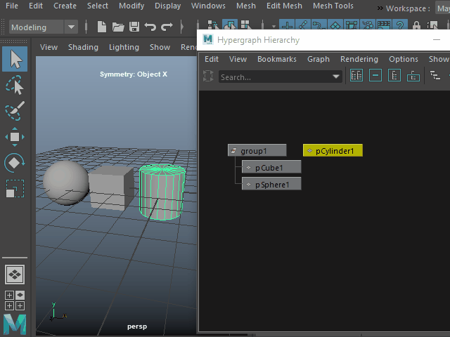Screen dimensions: 450x337
Task: Activate the Scale tool
Action: click(x=15, y=189)
